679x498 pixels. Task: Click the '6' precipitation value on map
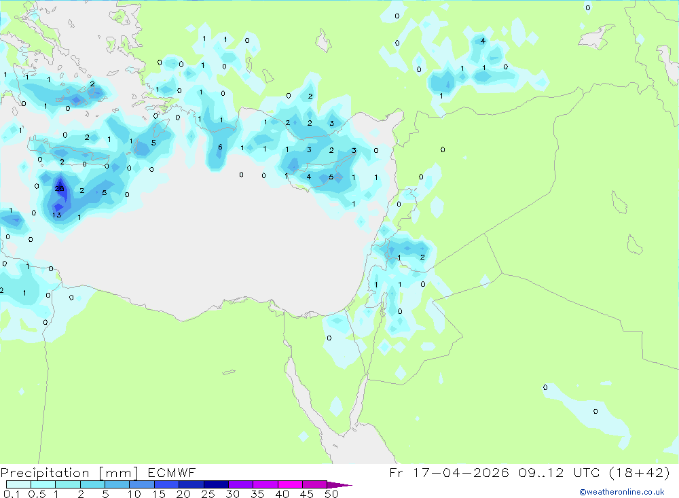click(x=220, y=147)
